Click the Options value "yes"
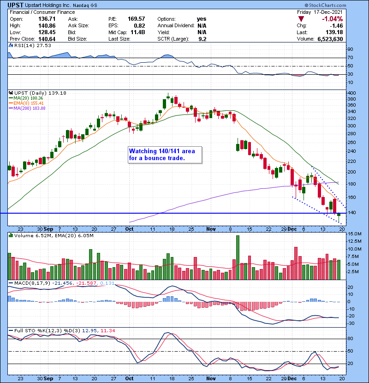Viewport: 369px width, 383px height. click(202, 19)
